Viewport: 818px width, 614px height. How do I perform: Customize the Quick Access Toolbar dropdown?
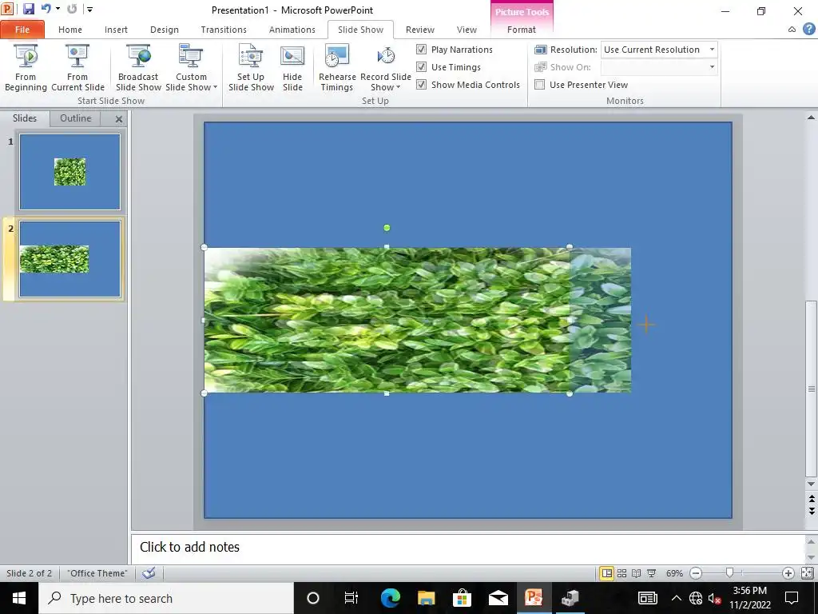tap(89, 9)
